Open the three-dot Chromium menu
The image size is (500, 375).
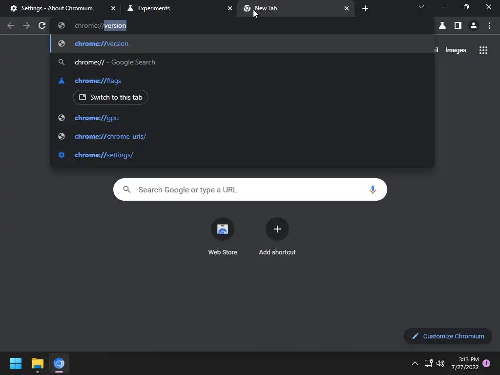(x=489, y=25)
